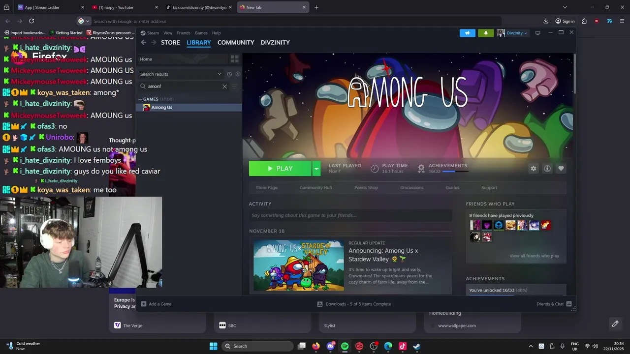Click the browser address bar
Viewport: 630px width, 354px height.
tap(290, 21)
